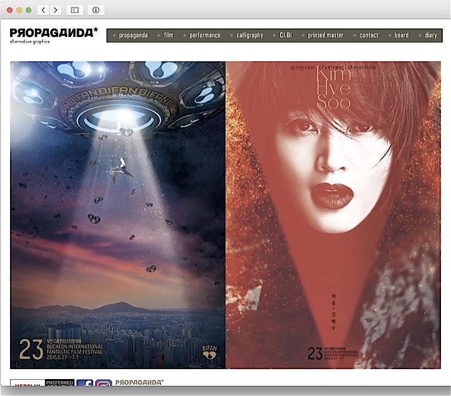
Task: Open the diary link
Action: tap(431, 36)
